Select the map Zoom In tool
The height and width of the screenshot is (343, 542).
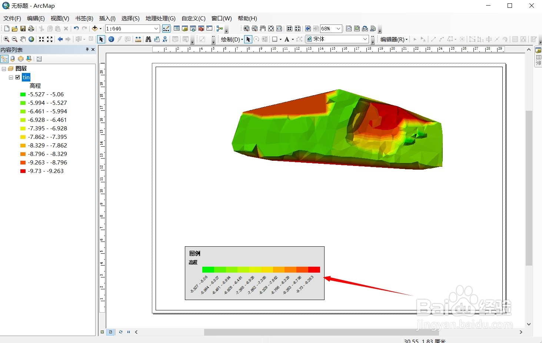pyautogui.click(x=6, y=39)
